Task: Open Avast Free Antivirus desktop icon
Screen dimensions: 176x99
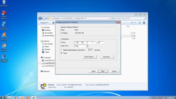Action: (x=4, y=37)
